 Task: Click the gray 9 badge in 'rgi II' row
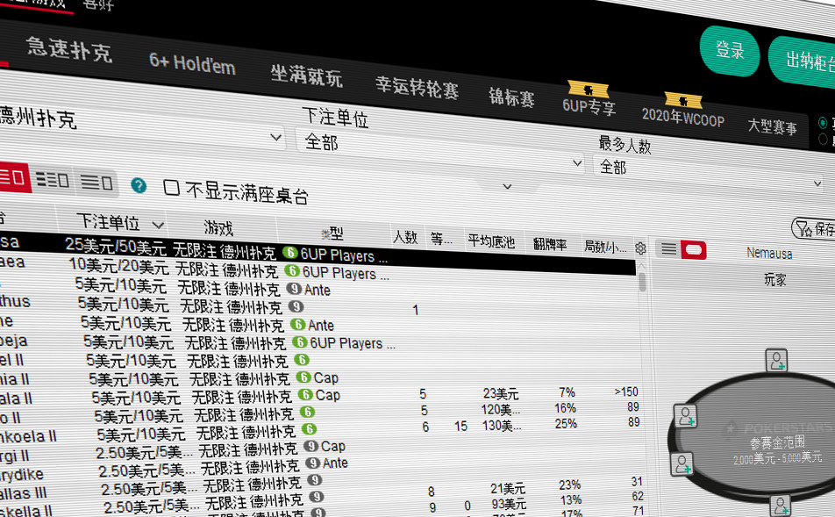pyautogui.click(x=311, y=446)
